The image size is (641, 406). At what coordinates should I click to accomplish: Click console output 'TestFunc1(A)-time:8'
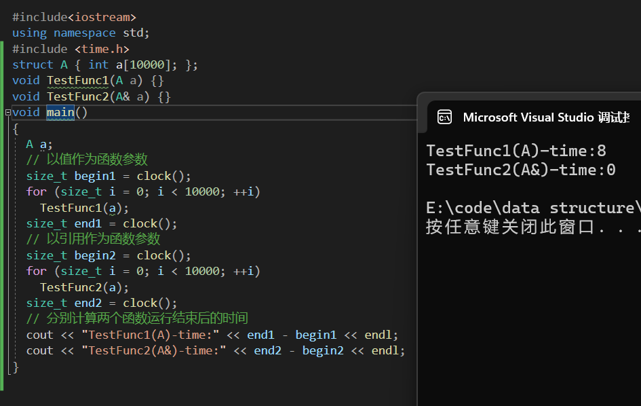[x=516, y=151]
